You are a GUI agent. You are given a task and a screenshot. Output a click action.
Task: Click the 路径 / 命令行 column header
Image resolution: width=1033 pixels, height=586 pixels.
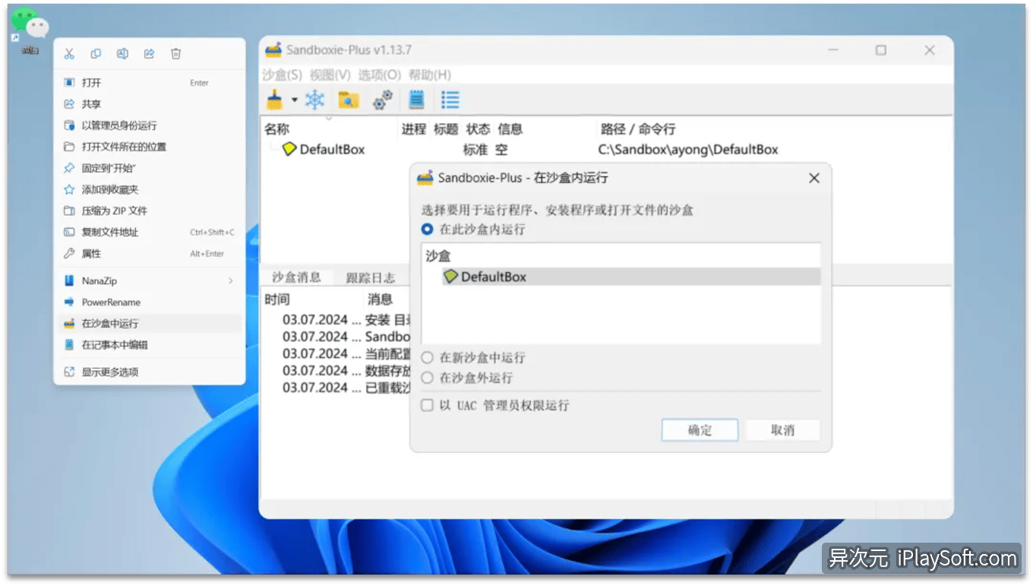coord(638,129)
